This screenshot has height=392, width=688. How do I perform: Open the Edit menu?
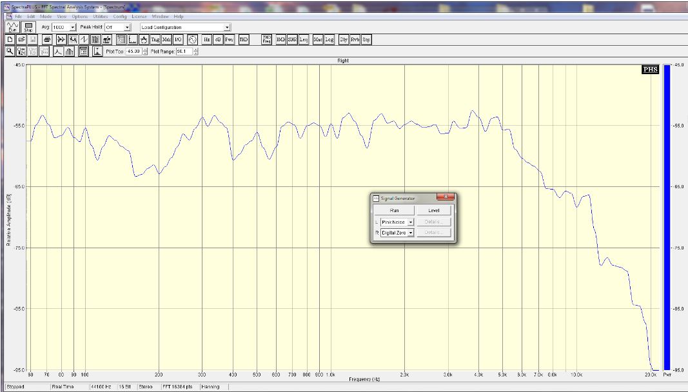tap(31, 17)
